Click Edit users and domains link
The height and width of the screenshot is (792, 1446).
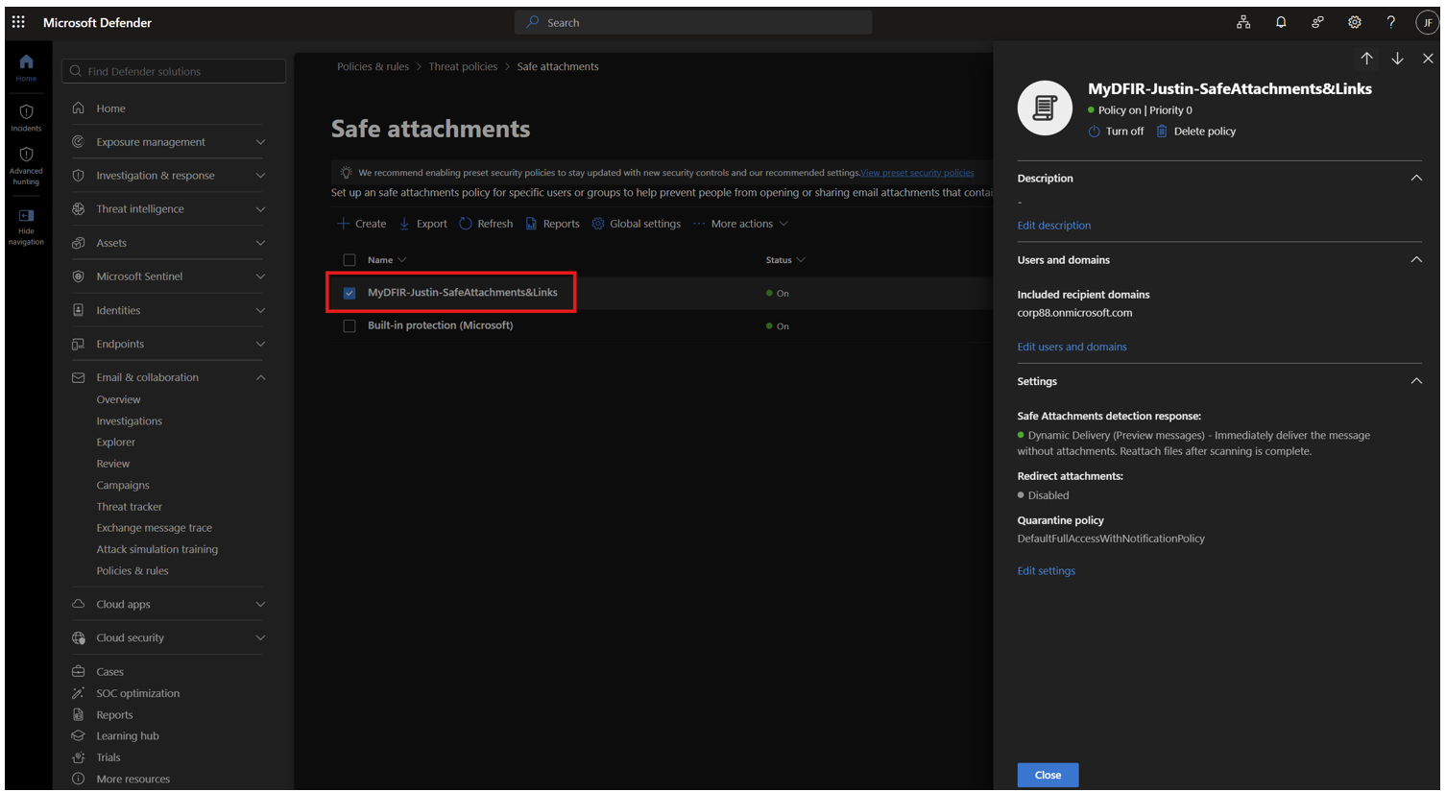pyautogui.click(x=1072, y=347)
